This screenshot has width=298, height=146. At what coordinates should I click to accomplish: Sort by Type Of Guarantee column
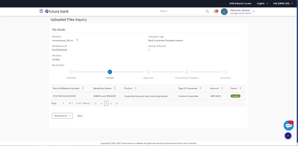[x=200, y=88]
